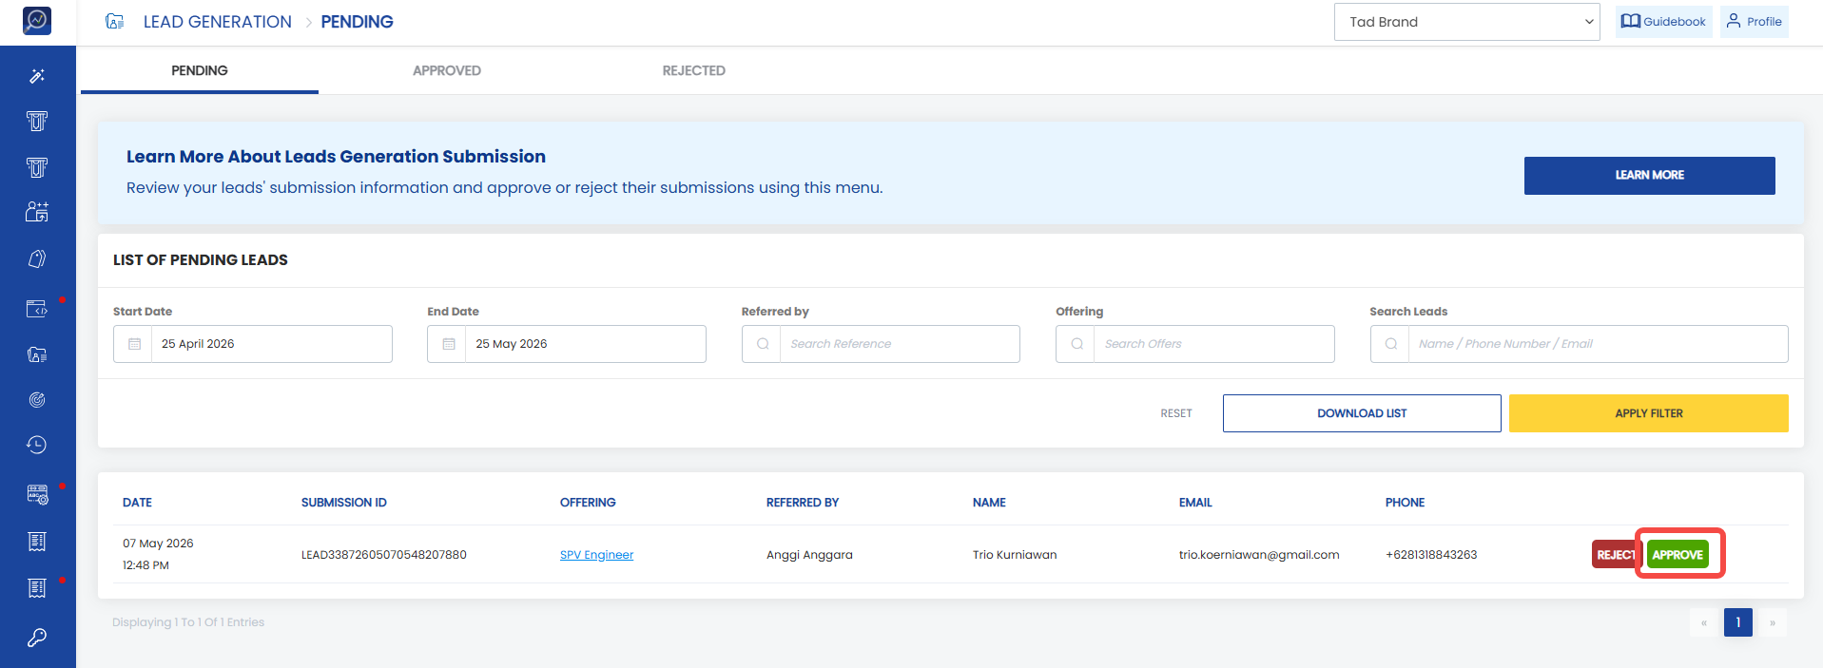Open the SPV Engineer offering link
This screenshot has height=668, width=1823.
[596, 555]
